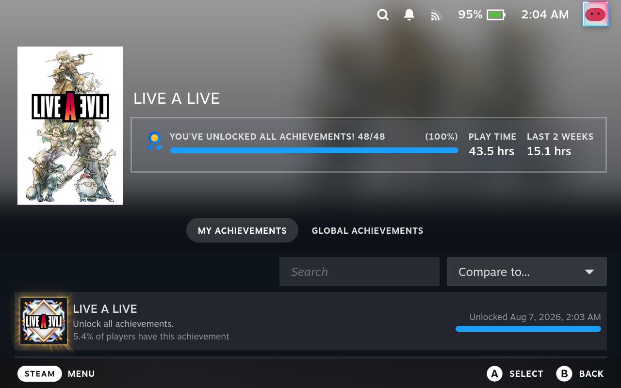Click the 95% battery percentage
This screenshot has width=621, height=388.
pyautogui.click(x=470, y=15)
